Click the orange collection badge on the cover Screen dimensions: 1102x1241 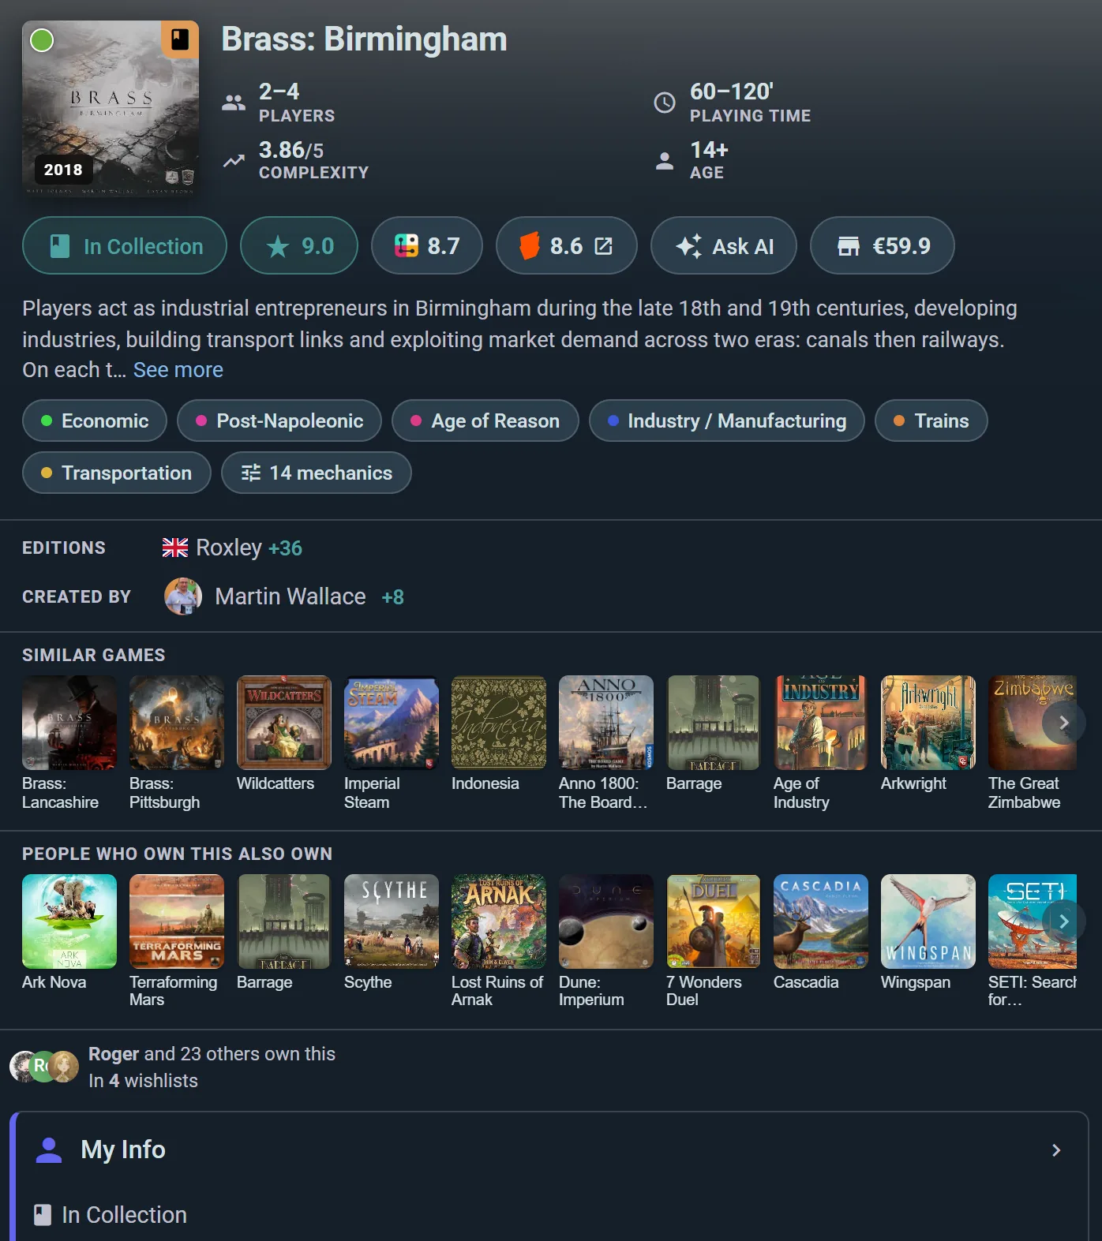180,39
